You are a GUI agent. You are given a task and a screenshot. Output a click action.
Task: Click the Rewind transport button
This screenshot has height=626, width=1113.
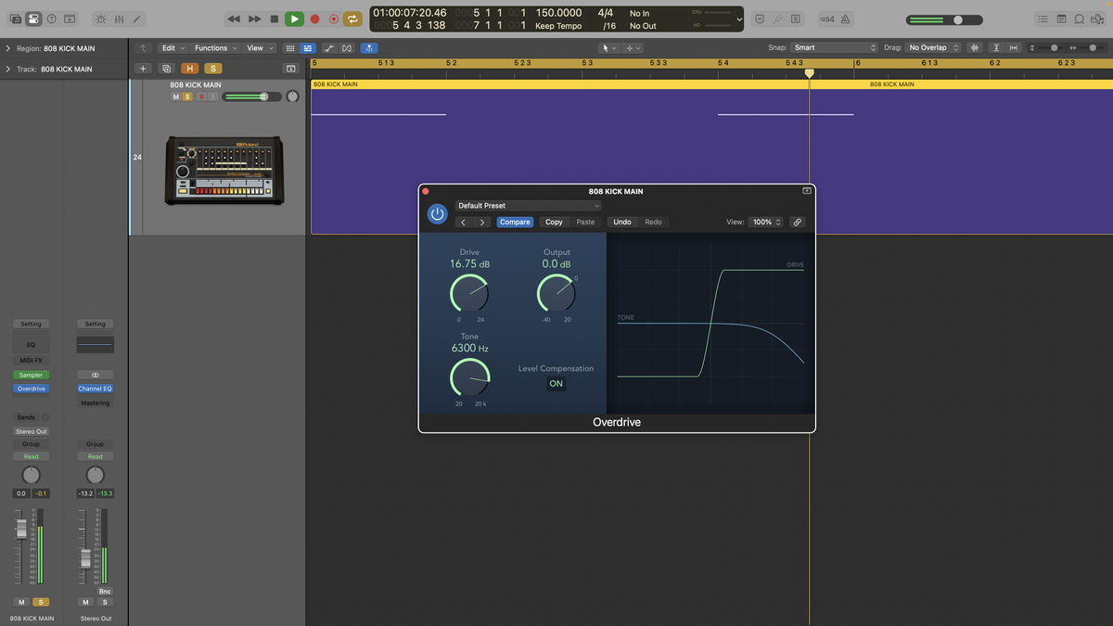pyautogui.click(x=234, y=19)
